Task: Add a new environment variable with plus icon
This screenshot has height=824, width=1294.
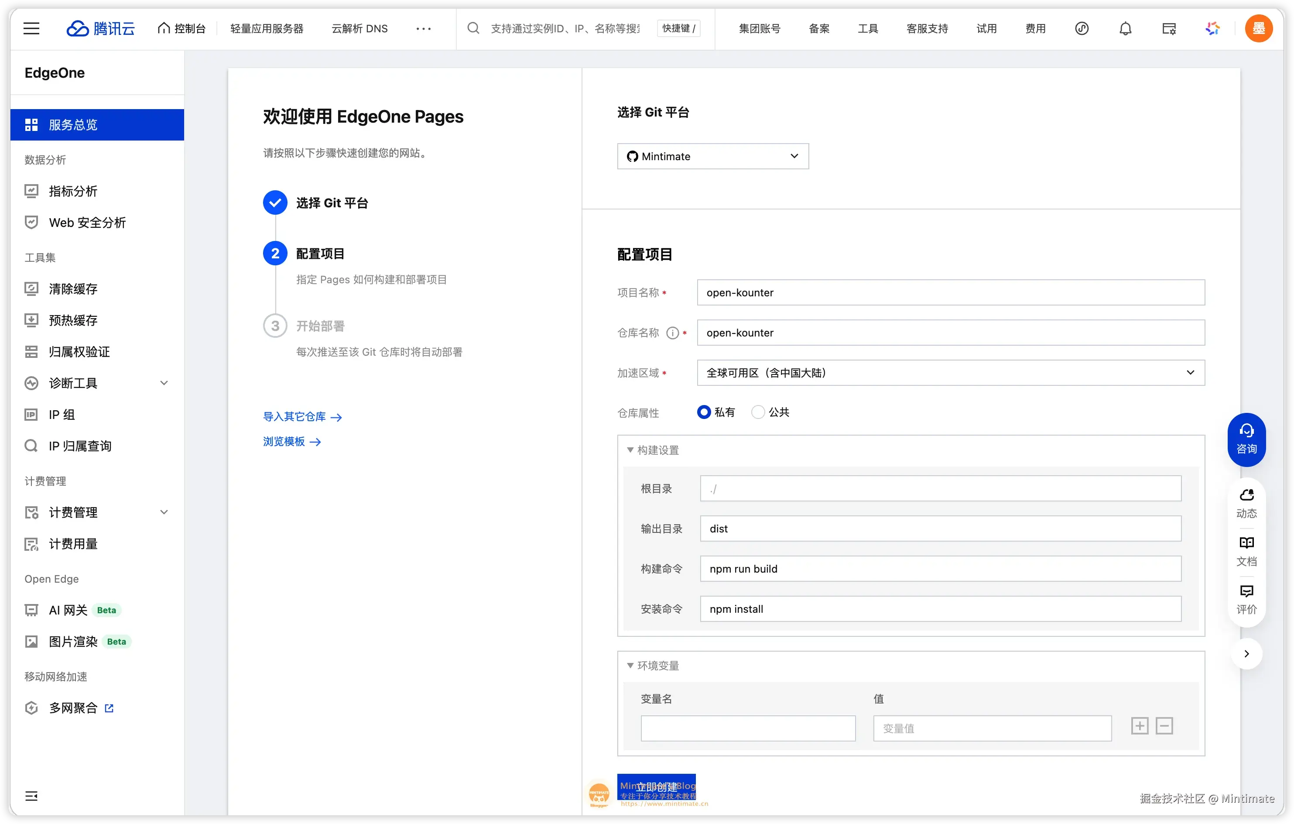Action: pos(1139,725)
